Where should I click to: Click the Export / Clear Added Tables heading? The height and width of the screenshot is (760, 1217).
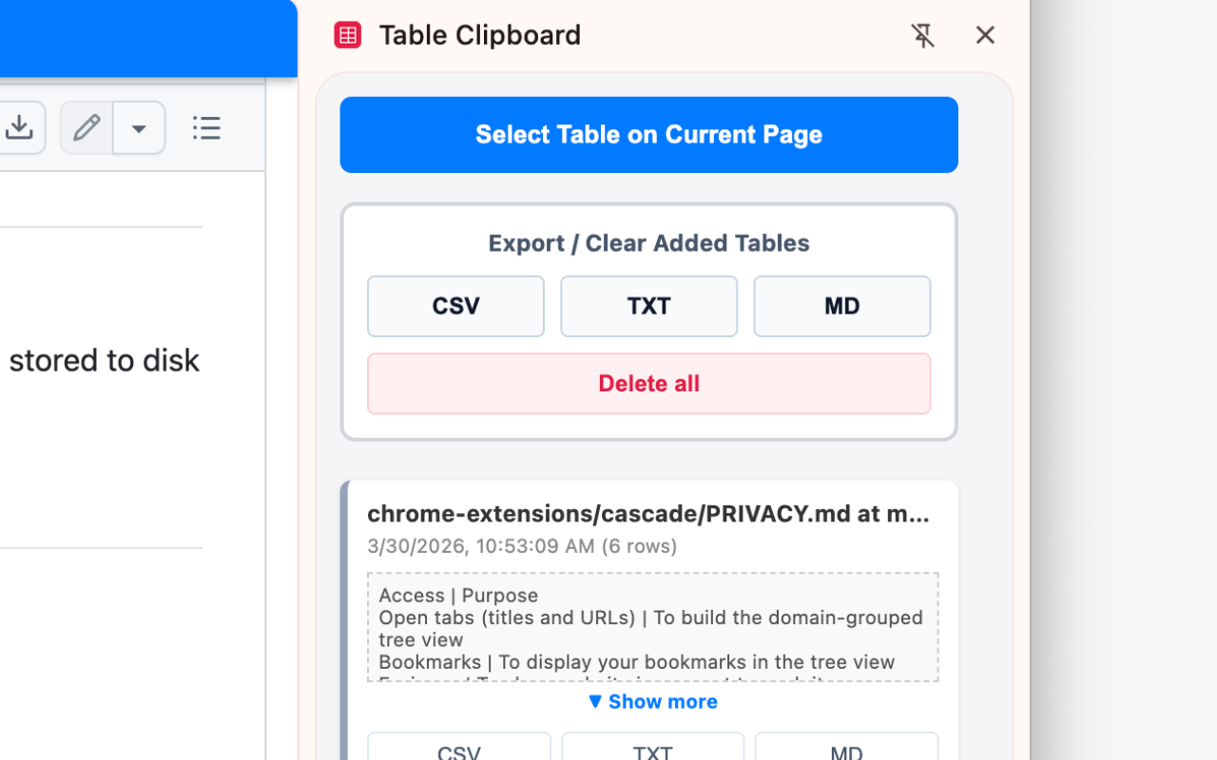[648, 243]
